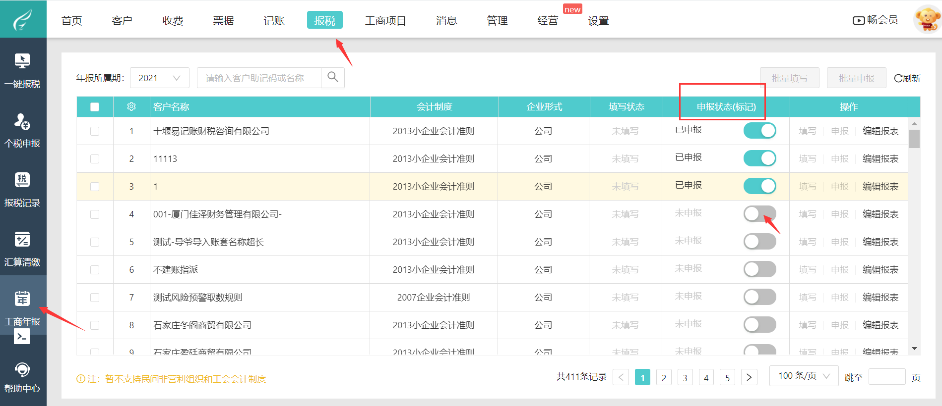Open the 工商项目 top menu
Viewport: 942px width, 406px height.
(385, 21)
